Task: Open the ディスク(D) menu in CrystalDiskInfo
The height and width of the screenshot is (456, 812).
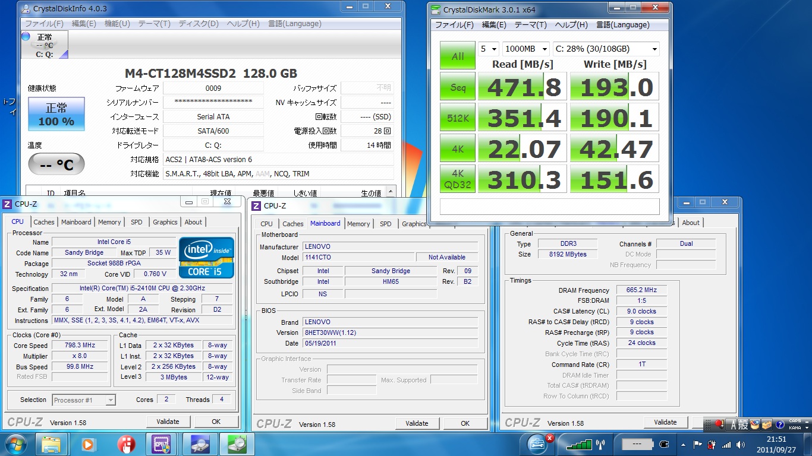Action: tap(199, 24)
